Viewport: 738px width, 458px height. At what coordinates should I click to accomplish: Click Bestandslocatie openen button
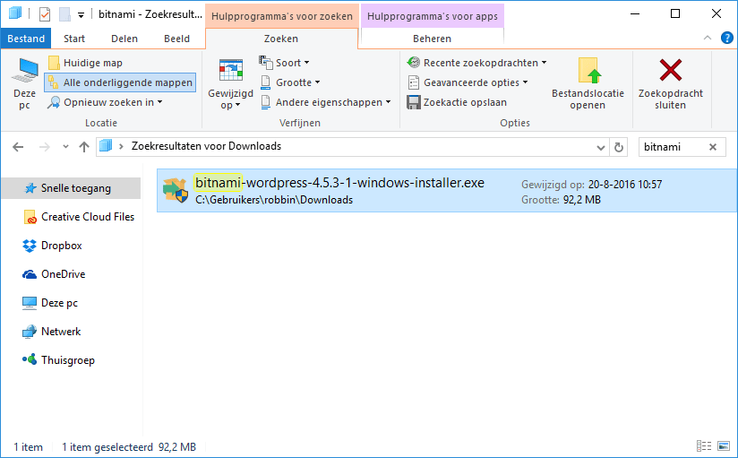[x=588, y=84]
